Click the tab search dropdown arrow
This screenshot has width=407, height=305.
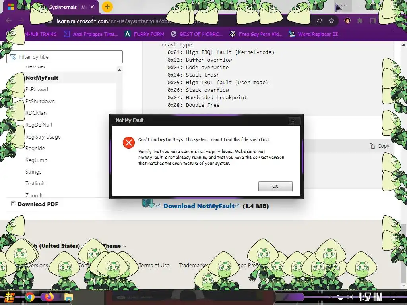343,6
